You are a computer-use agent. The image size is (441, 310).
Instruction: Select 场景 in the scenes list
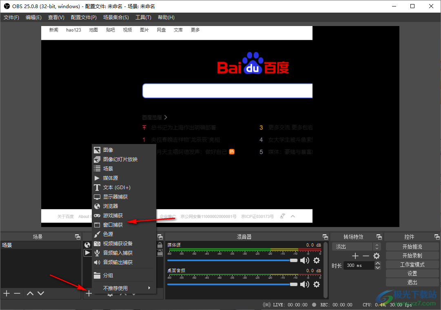pyautogui.click(x=41, y=245)
